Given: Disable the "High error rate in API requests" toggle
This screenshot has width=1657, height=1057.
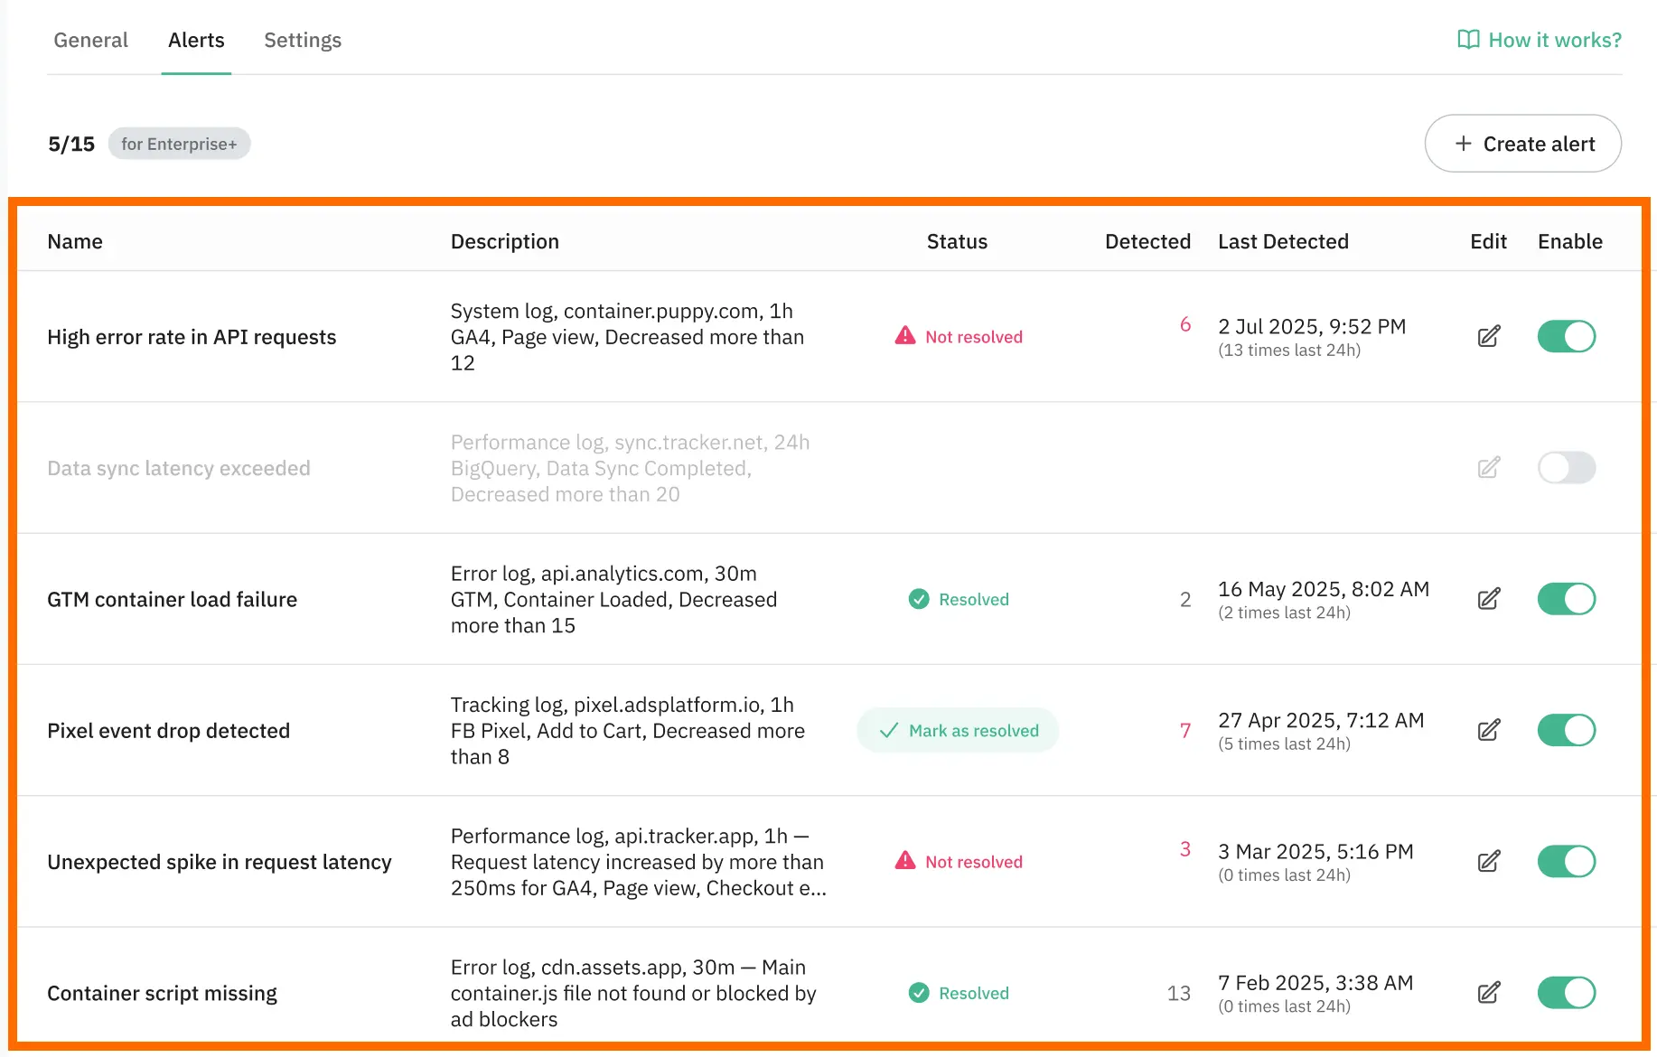Looking at the screenshot, I should [x=1567, y=336].
